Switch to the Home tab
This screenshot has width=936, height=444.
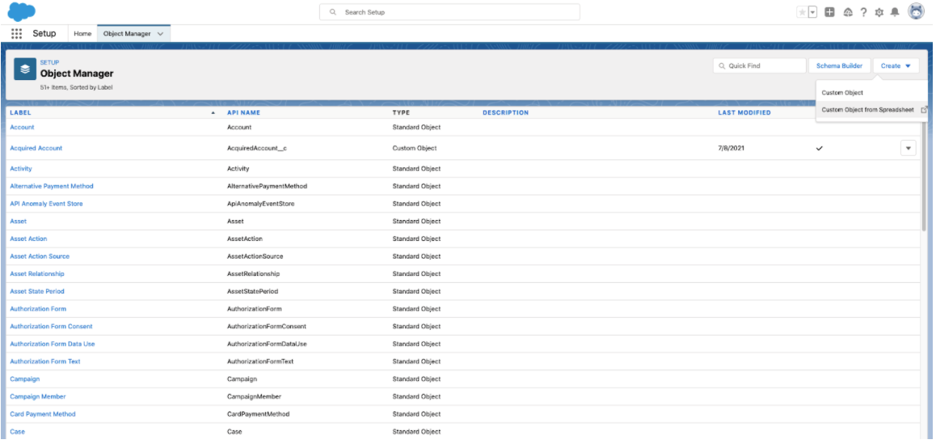pos(82,33)
